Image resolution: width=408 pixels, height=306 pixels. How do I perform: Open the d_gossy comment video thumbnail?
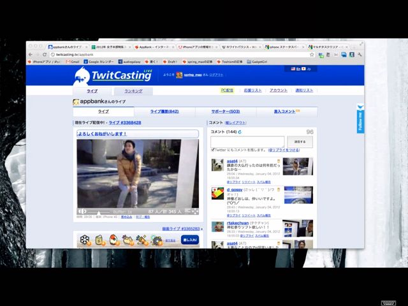298,195
